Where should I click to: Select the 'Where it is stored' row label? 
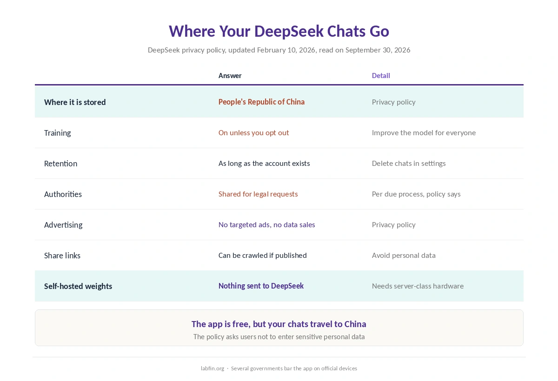click(x=75, y=102)
